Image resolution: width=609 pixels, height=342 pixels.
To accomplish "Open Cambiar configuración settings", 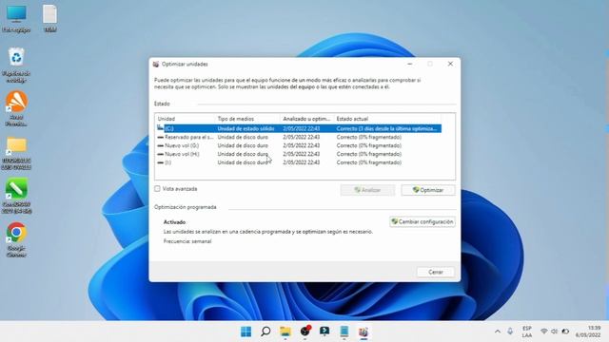I will [422, 221].
